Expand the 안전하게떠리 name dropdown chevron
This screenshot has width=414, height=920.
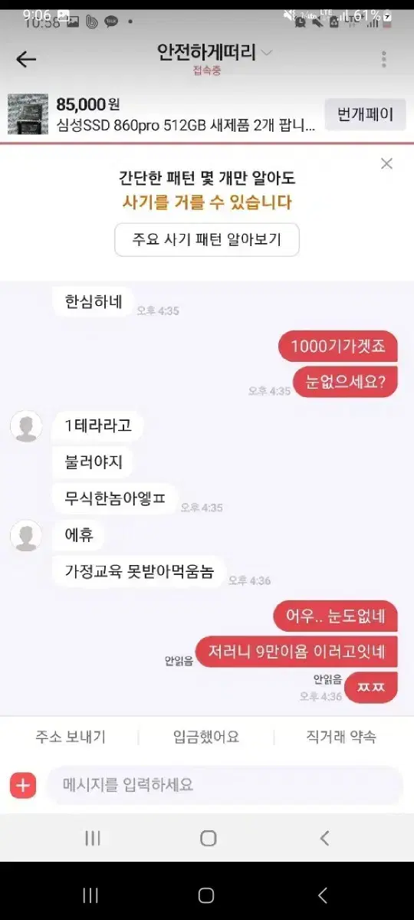pyautogui.click(x=267, y=53)
